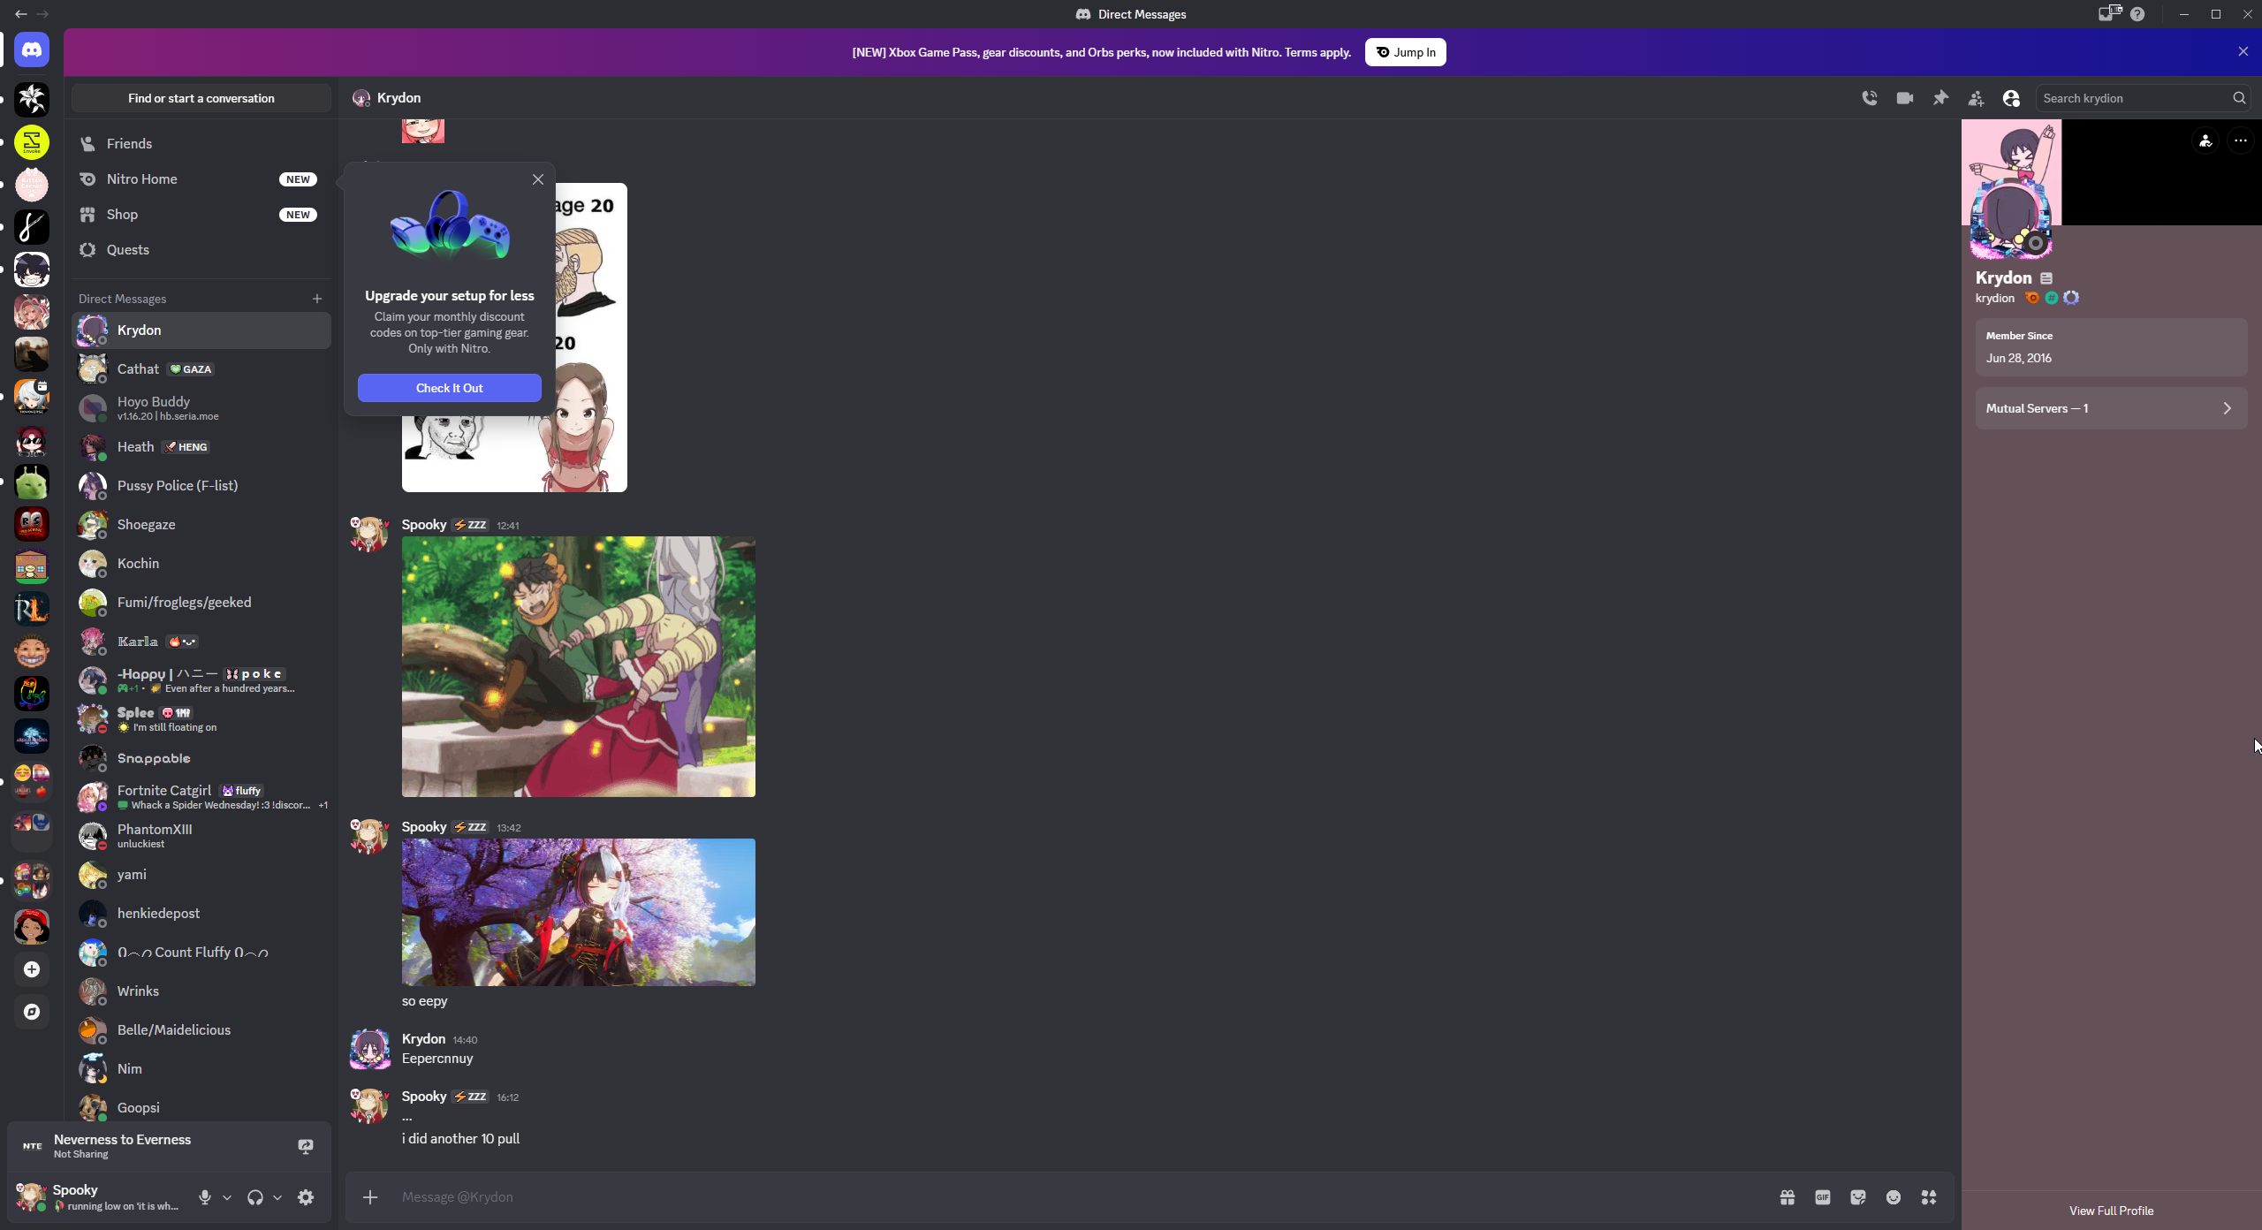Open Nitro Home
The image size is (2262, 1230).
pos(201,178)
